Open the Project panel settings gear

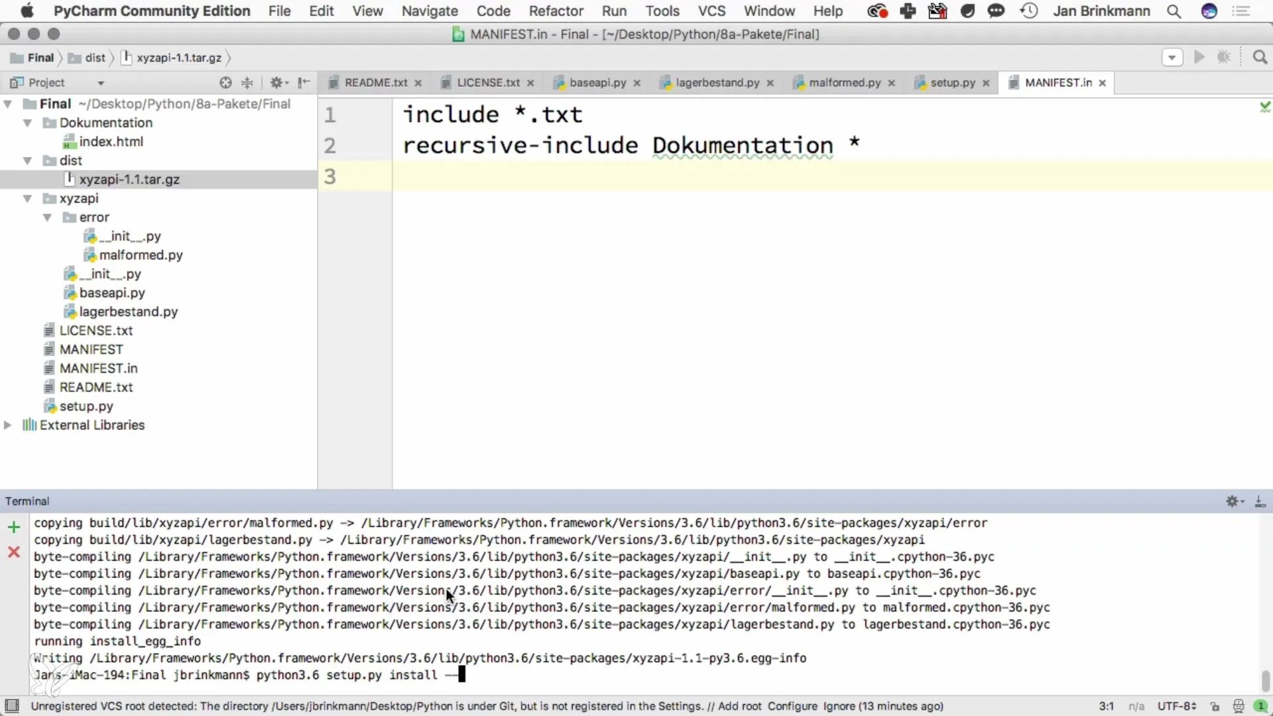(x=278, y=82)
